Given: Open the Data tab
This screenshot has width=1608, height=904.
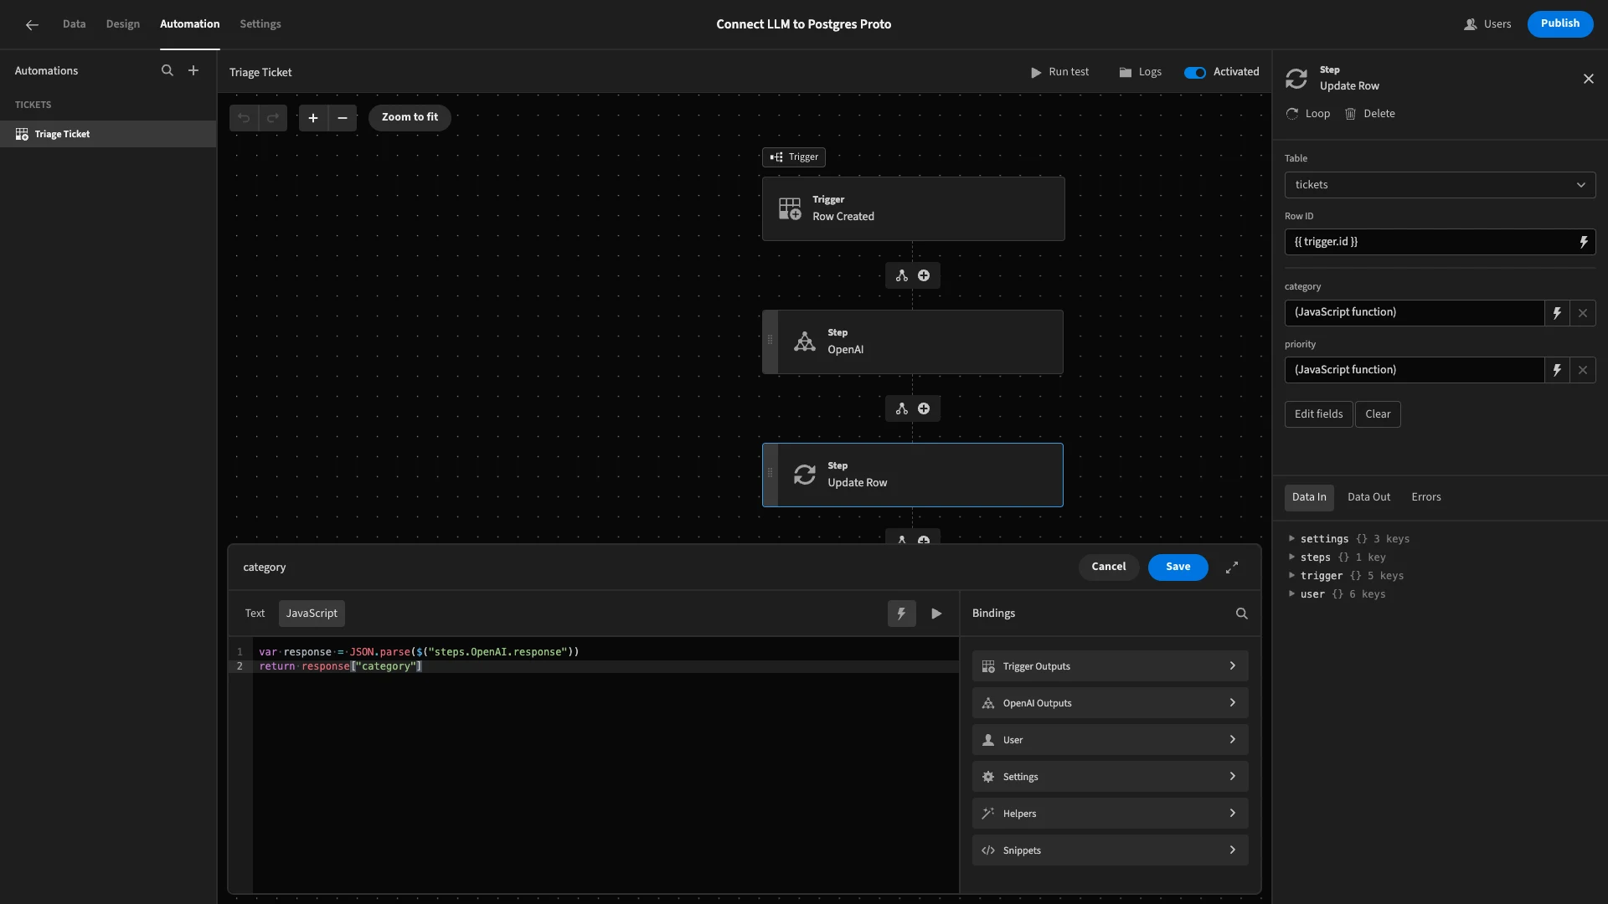Looking at the screenshot, I should tap(74, 24).
